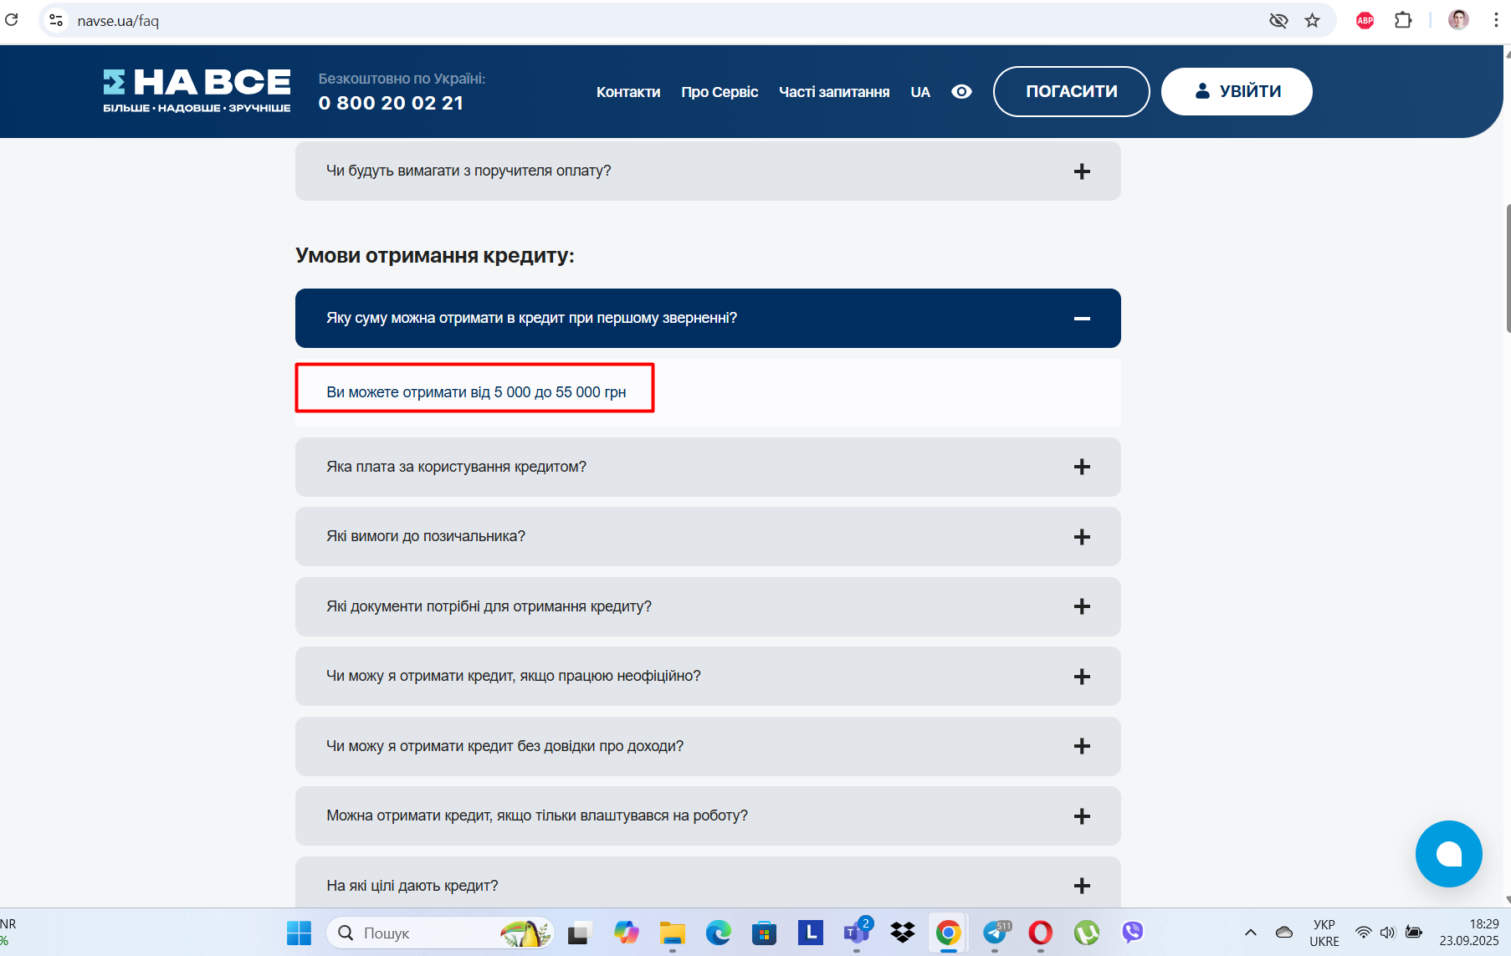1511x956 pixels.
Task: Click the УВІЙТИ login button
Action: pyautogui.click(x=1237, y=91)
